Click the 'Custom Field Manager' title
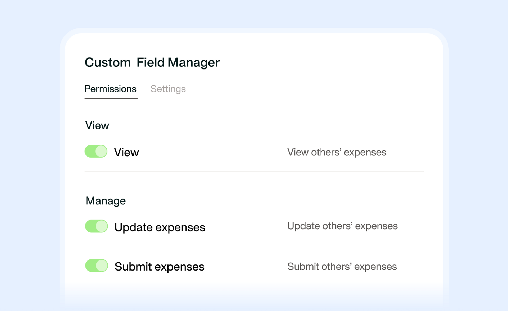Image resolution: width=508 pixels, height=311 pixels. click(x=152, y=63)
